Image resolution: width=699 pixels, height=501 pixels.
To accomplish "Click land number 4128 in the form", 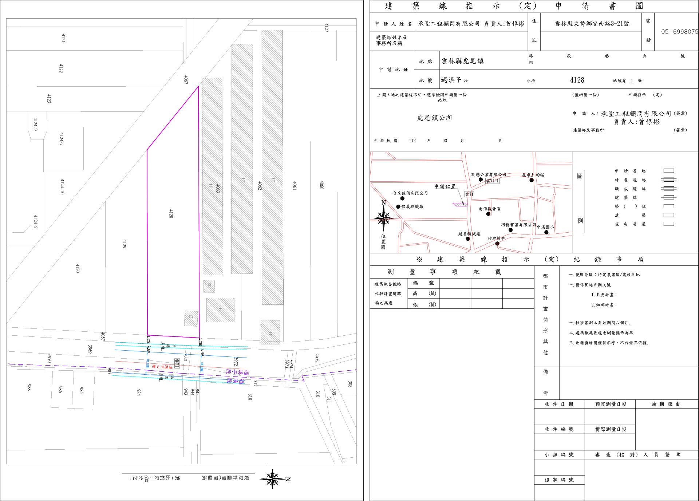I will pos(577,80).
